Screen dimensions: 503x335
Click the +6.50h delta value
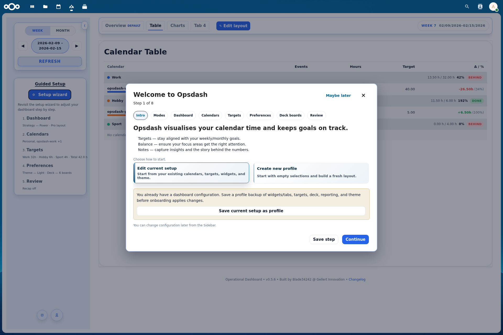click(464, 113)
